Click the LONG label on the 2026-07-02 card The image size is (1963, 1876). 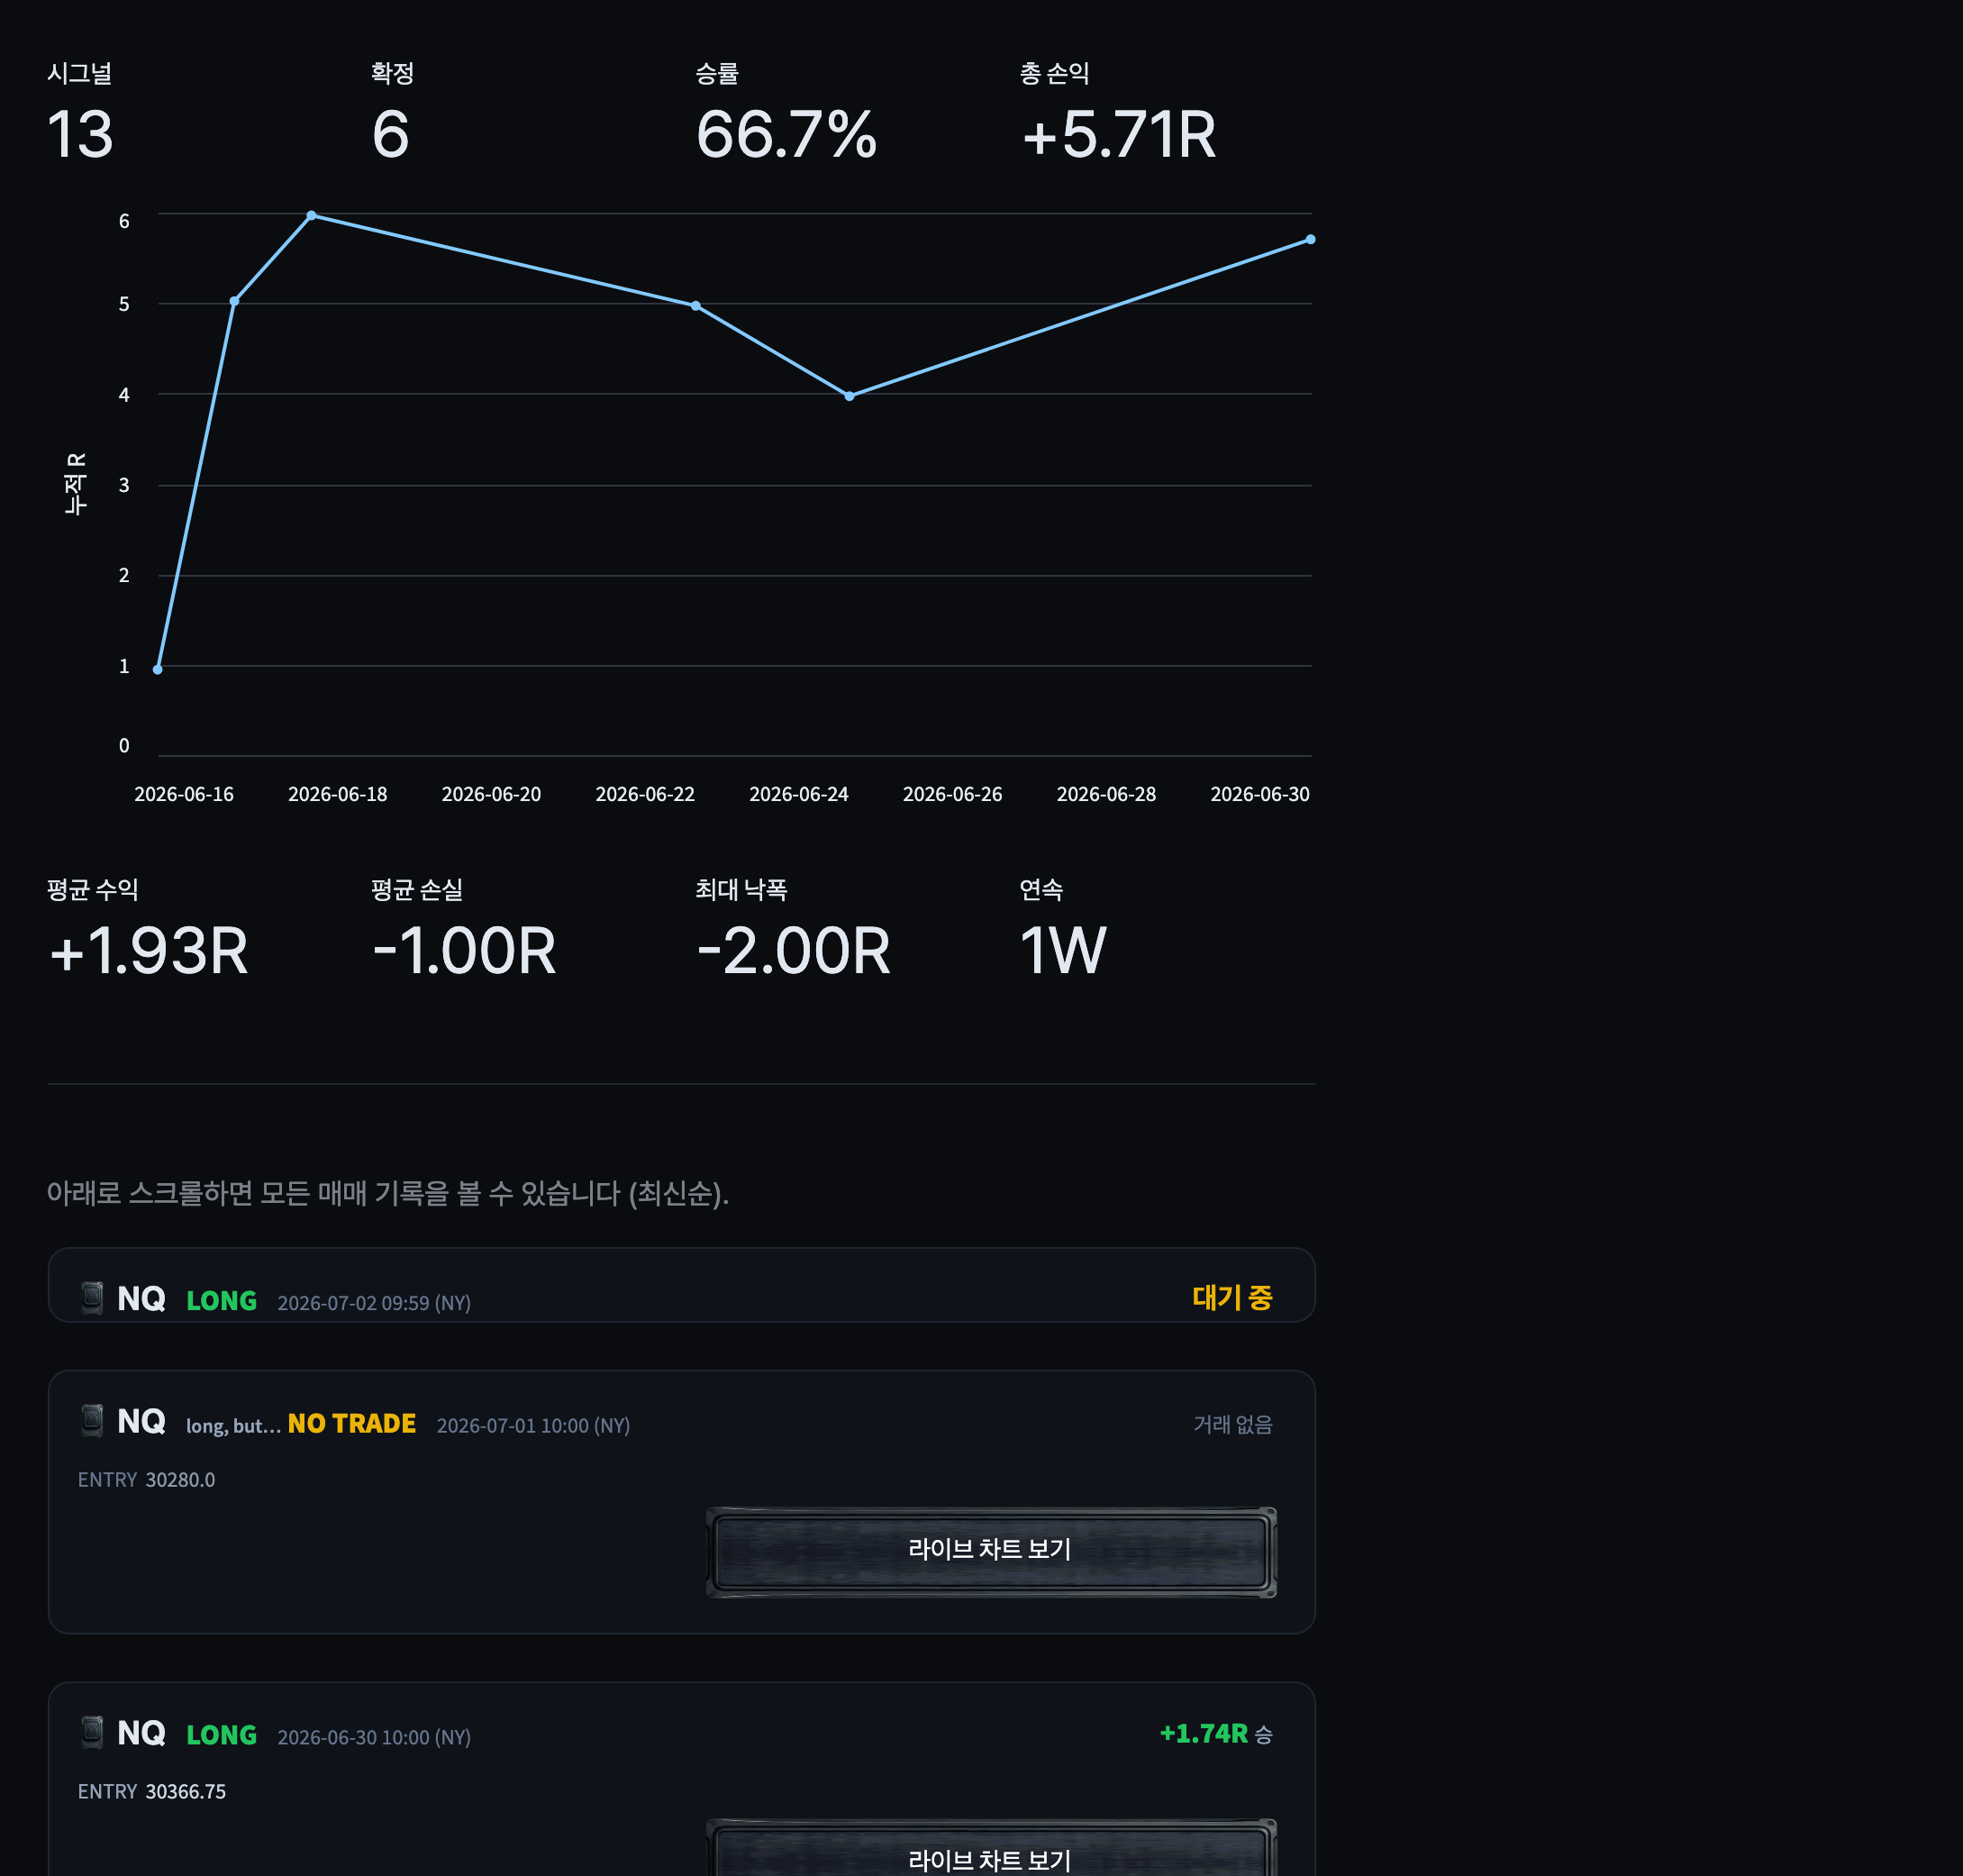[222, 1300]
